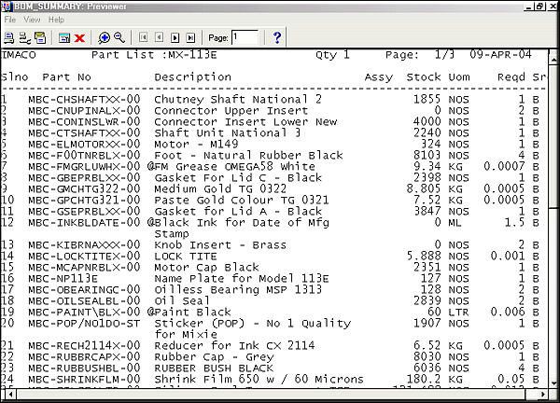Click the blue question mark Help icon

[x=277, y=37]
